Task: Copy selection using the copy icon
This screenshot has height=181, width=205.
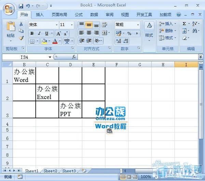Action: pos(21,31)
